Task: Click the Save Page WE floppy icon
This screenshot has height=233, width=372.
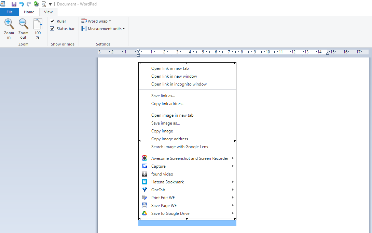Action: pos(144,205)
